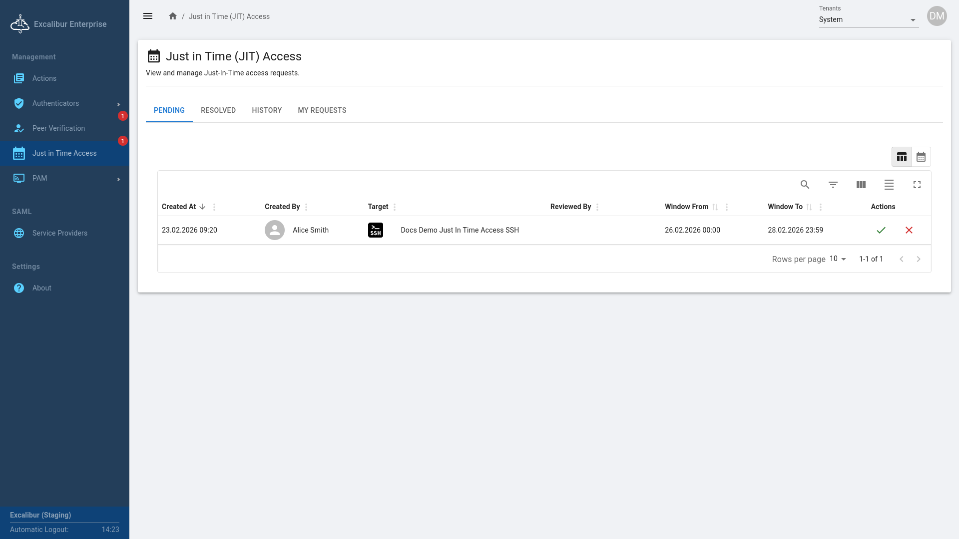The height and width of the screenshot is (539, 959).
Task: Toggle the hamburger sidebar menu
Action: pos(148,16)
